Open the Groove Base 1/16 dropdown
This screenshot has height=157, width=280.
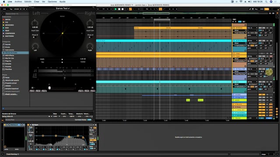56,116
